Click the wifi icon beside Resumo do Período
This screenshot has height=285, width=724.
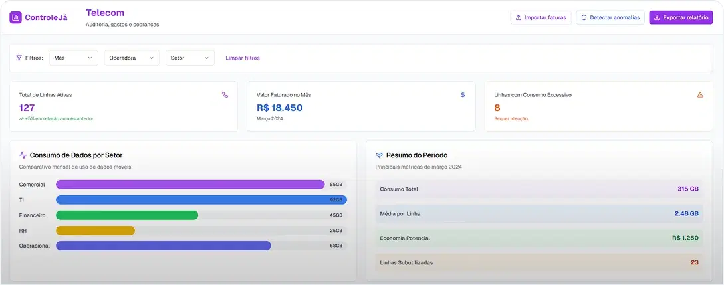point(379,155)
